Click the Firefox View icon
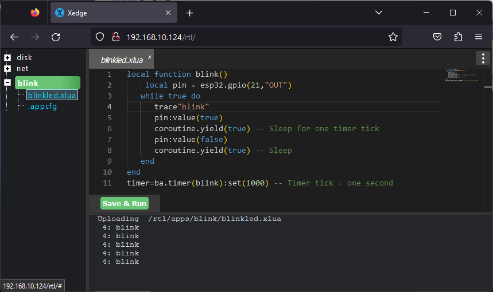This screenshot has height=292, width=493. pos(35,13)
